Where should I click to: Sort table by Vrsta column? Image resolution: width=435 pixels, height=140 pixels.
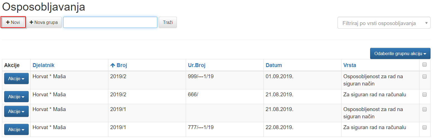[x=350, y=65]
